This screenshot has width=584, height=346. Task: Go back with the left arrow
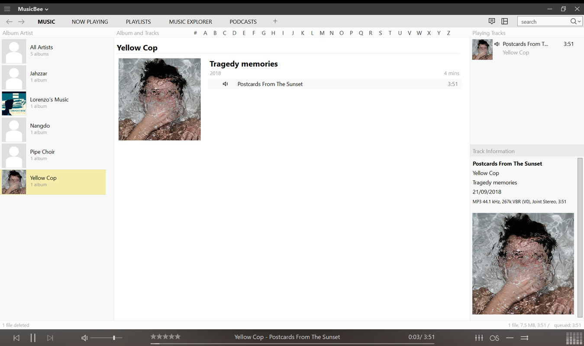click(x=9, y=22)
